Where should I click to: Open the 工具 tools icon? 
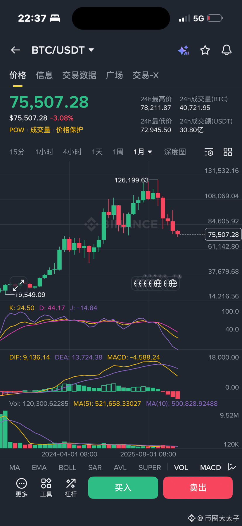point(46,488)
